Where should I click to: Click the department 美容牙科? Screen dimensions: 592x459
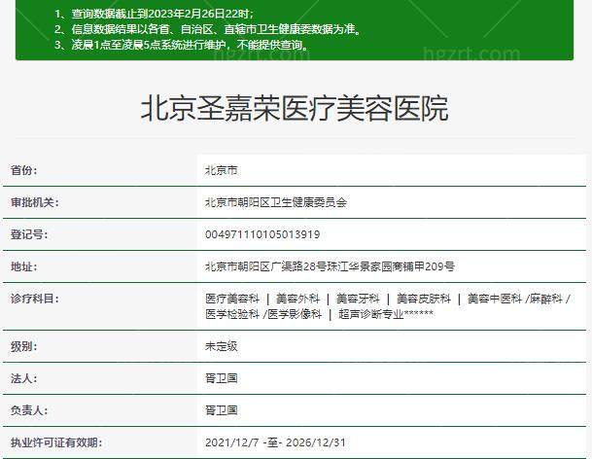click(358, 299)
